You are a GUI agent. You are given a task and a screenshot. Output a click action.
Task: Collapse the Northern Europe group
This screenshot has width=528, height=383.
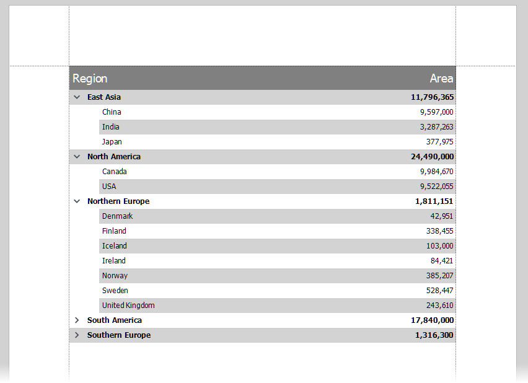pyautogui.click(x=77, y=201)
